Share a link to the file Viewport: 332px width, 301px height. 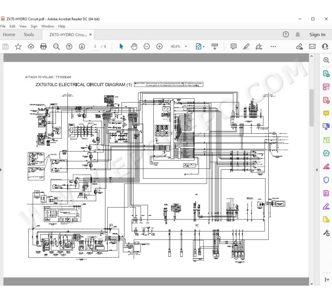(x=299, y=46)
